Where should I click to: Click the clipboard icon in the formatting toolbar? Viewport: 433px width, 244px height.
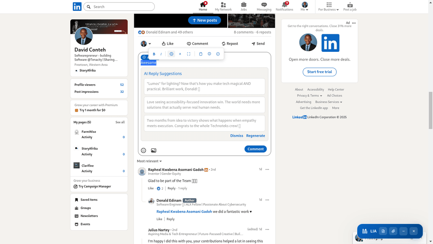(201, 54)
